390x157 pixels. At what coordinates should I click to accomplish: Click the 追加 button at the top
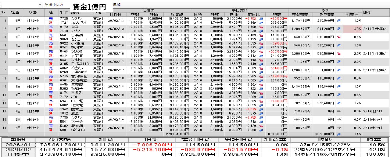pyautogui.click(x=116, y=5)
